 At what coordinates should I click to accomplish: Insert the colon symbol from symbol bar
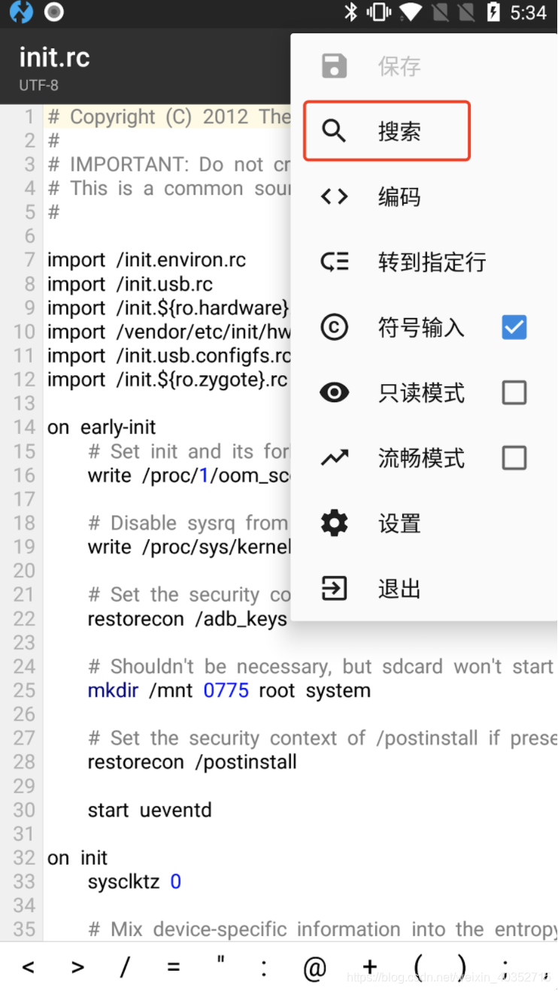[x=264, y=968]
